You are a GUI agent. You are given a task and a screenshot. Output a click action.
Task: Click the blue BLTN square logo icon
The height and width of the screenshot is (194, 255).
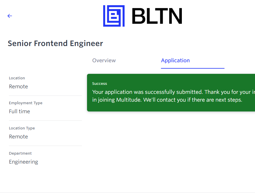pyautogui.click(x=114, y=16)
